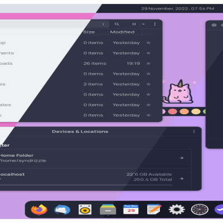Open the text editor pencil icon in the dock
The image size is (223, 223).
coord(154,210)
